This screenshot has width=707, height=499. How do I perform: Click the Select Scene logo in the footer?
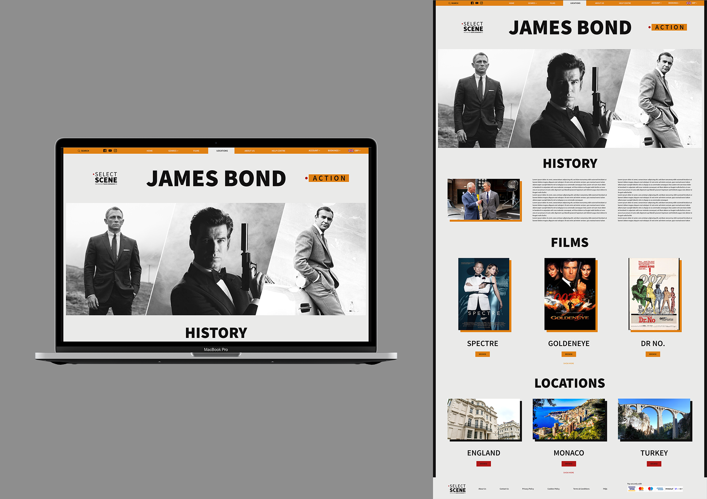pyautogui.click(x=458, y=488)
